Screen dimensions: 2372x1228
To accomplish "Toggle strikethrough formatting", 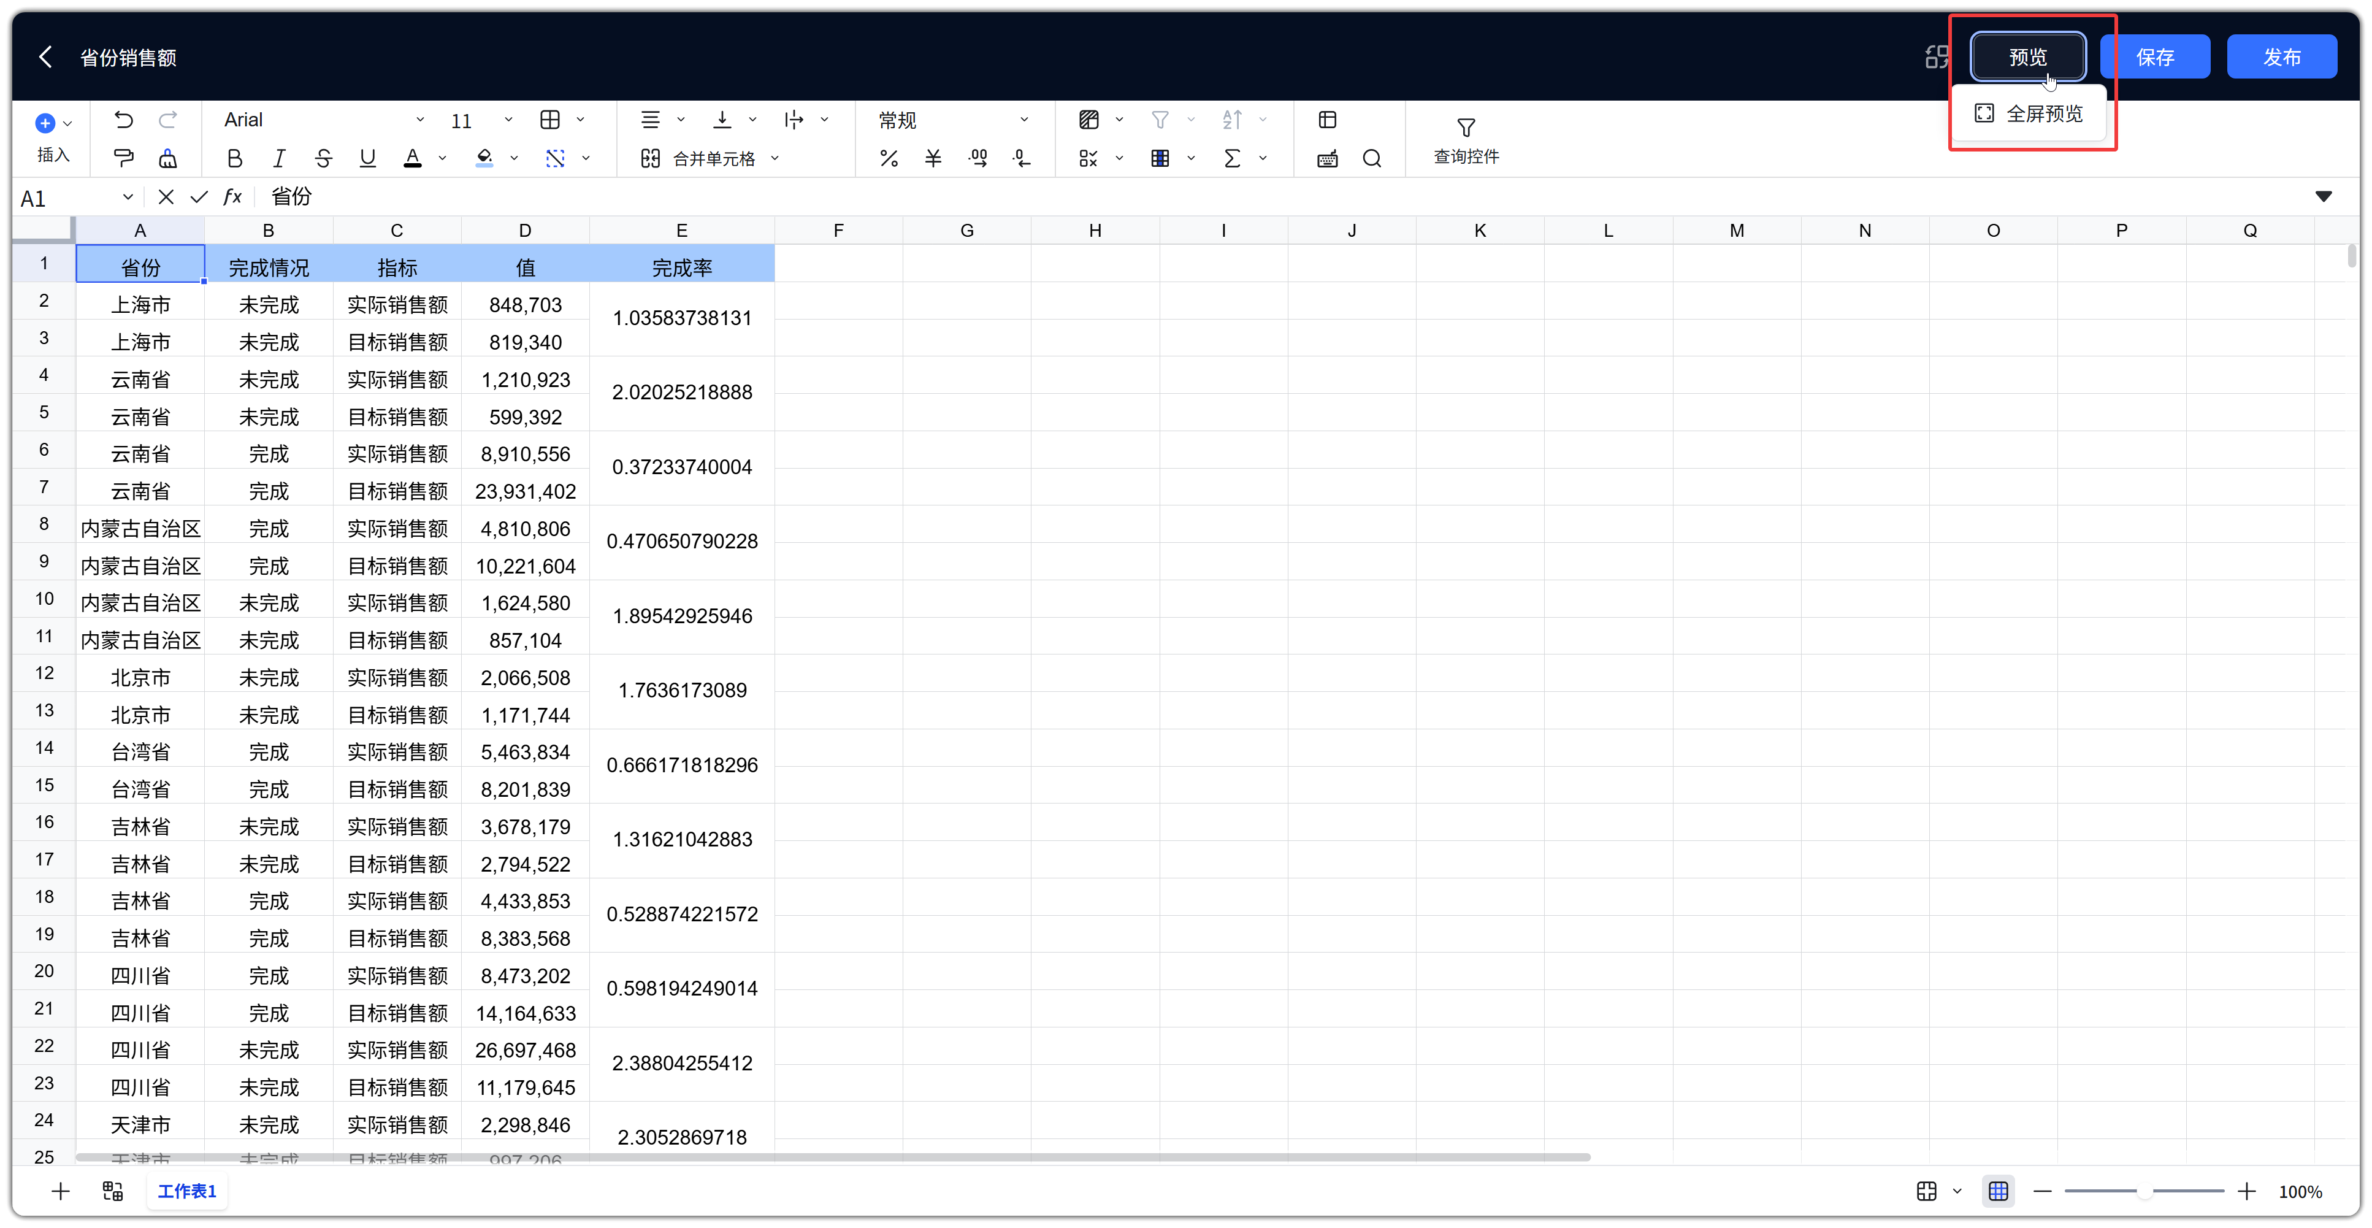I will click(323, 158).
